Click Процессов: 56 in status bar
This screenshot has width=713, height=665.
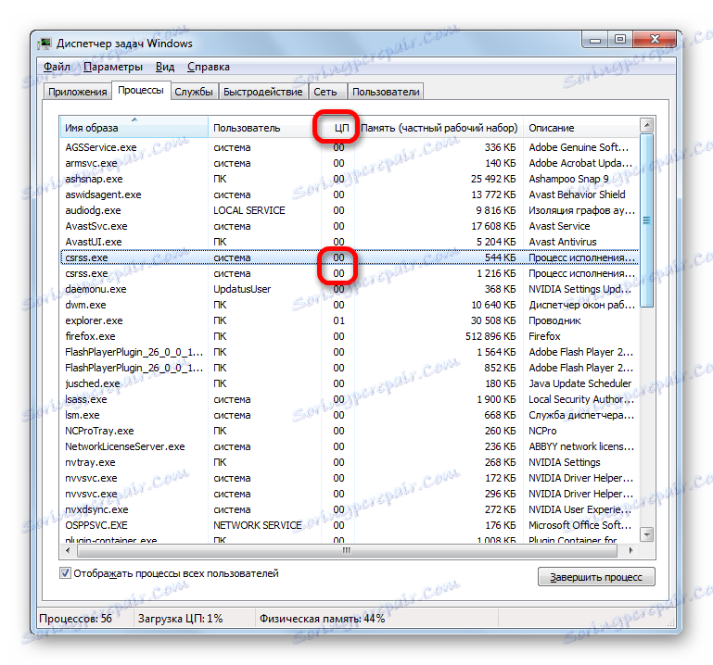point(75,618)
